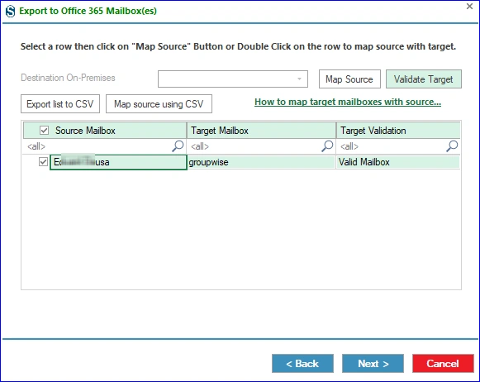Sort by Target Mailbox column header
480x382 pixels.
tap(261, 130)
